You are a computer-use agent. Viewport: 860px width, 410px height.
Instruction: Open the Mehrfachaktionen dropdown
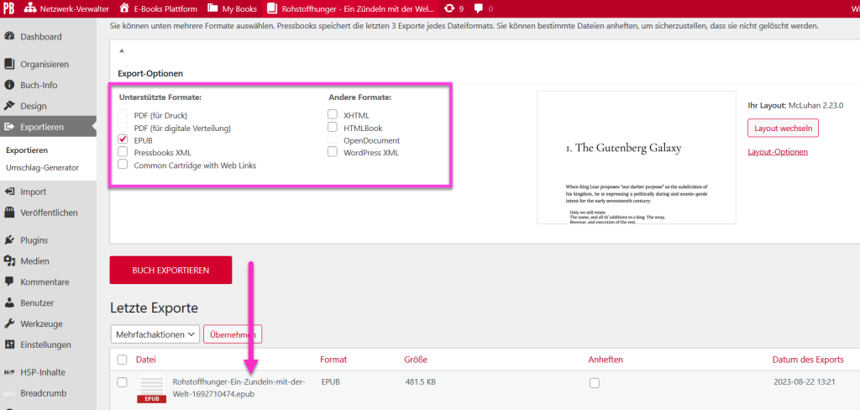[155, 334]
